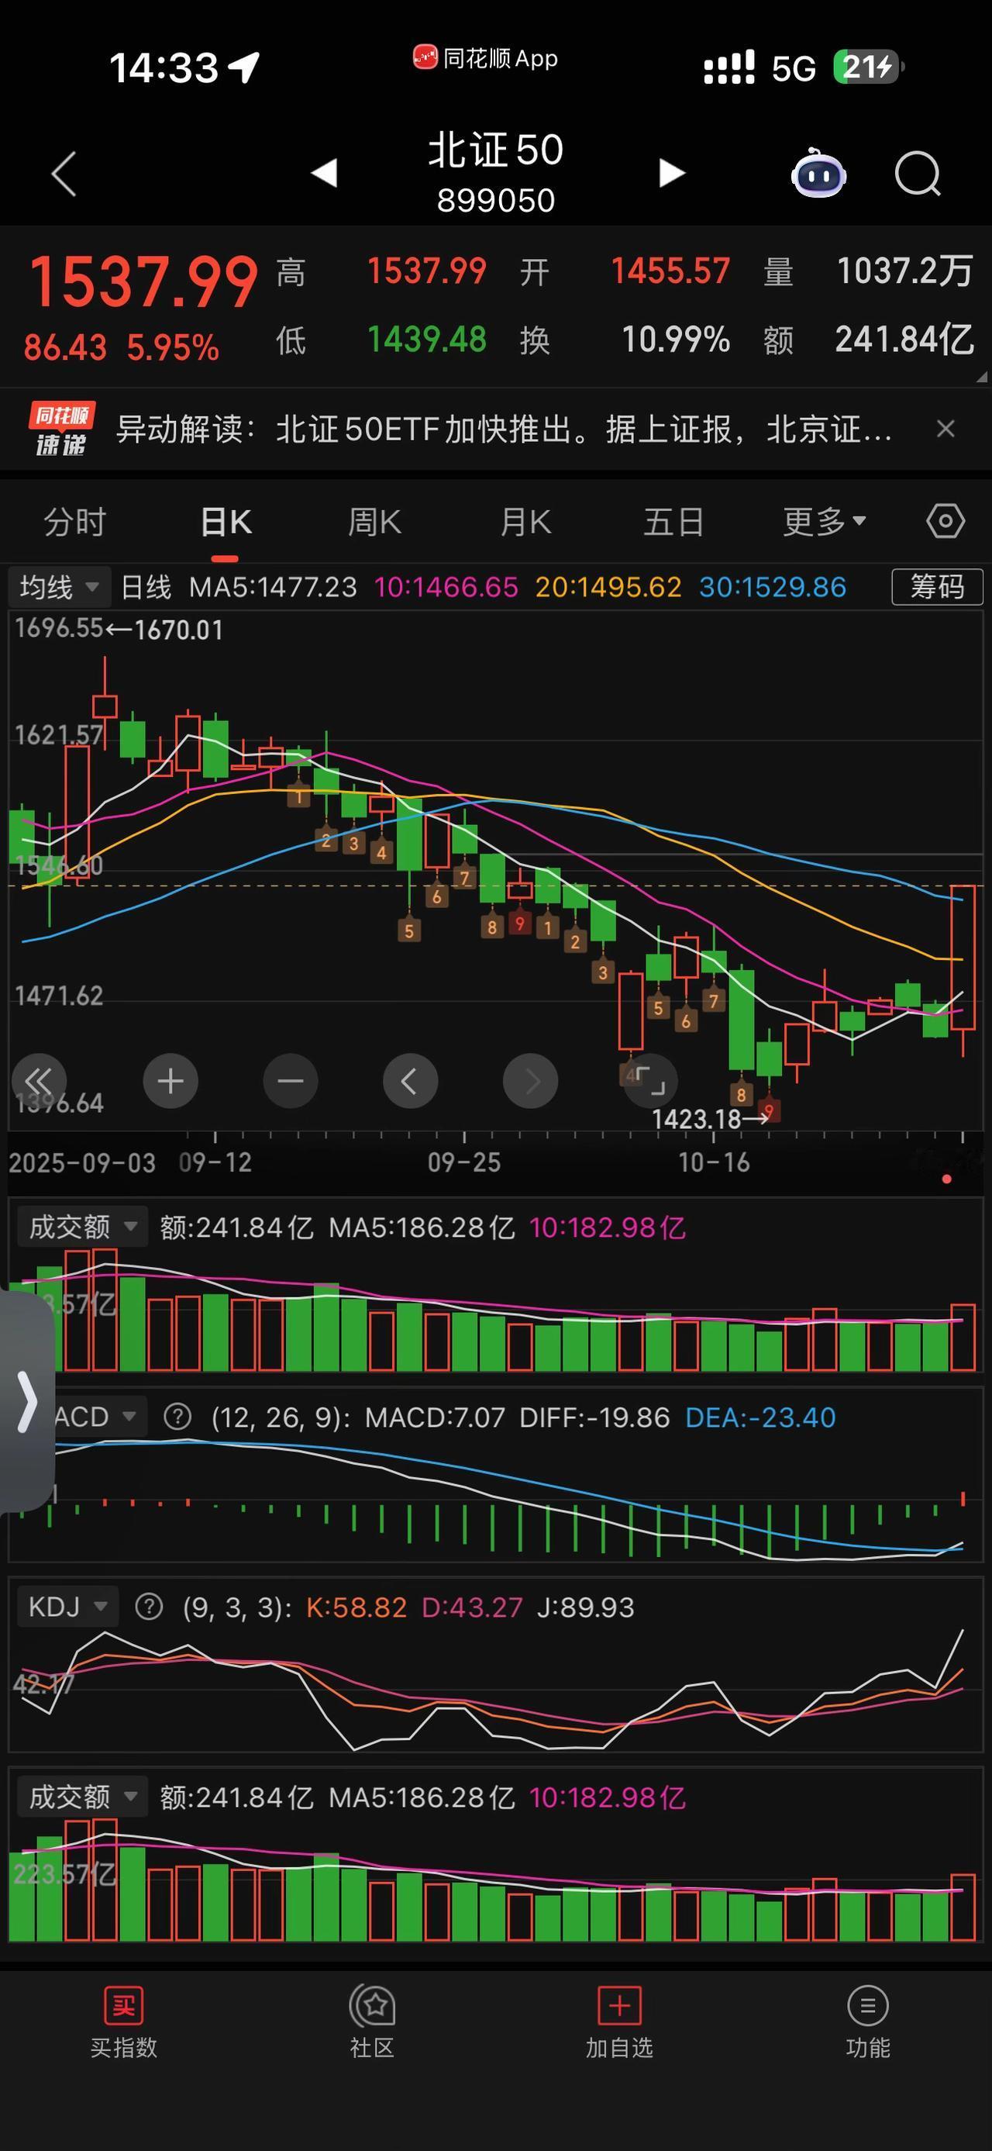Viewport: 992px width, 2151px height.
Task: Tap the K:58.82 KDJ value
Action: tap(356, 1607)
